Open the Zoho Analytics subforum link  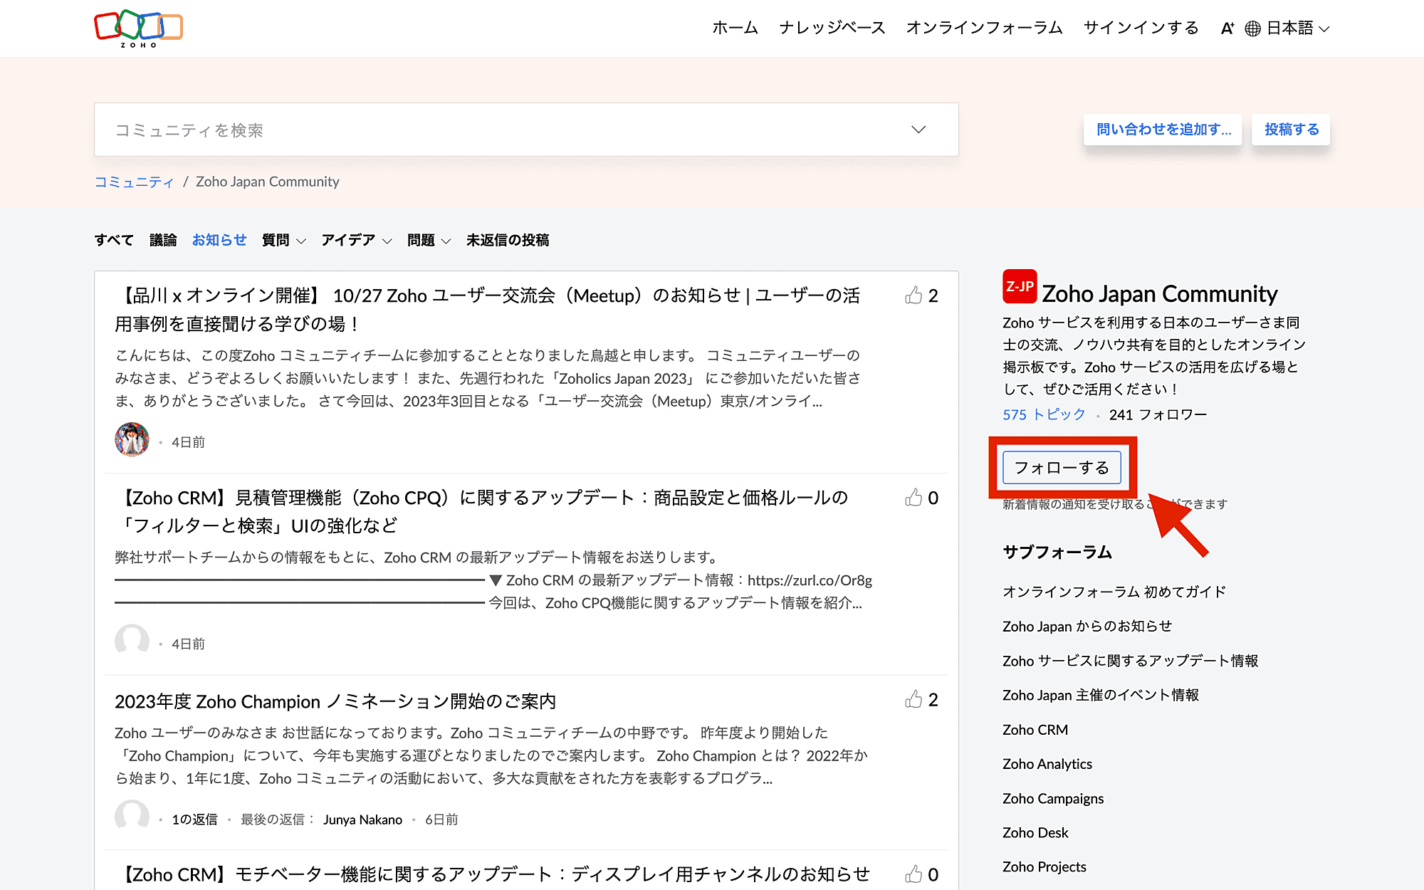[1047, 764]
